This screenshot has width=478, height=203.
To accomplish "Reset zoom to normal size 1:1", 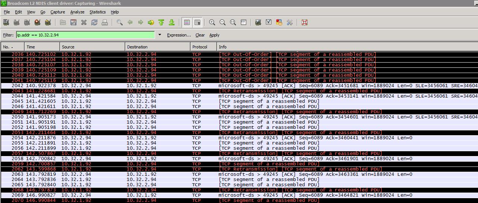I will point(233,22).
